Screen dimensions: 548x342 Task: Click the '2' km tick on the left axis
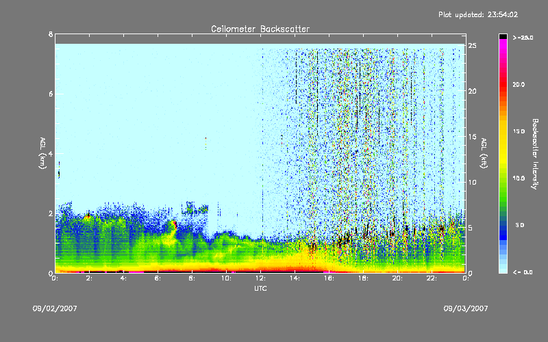(51, 213)
